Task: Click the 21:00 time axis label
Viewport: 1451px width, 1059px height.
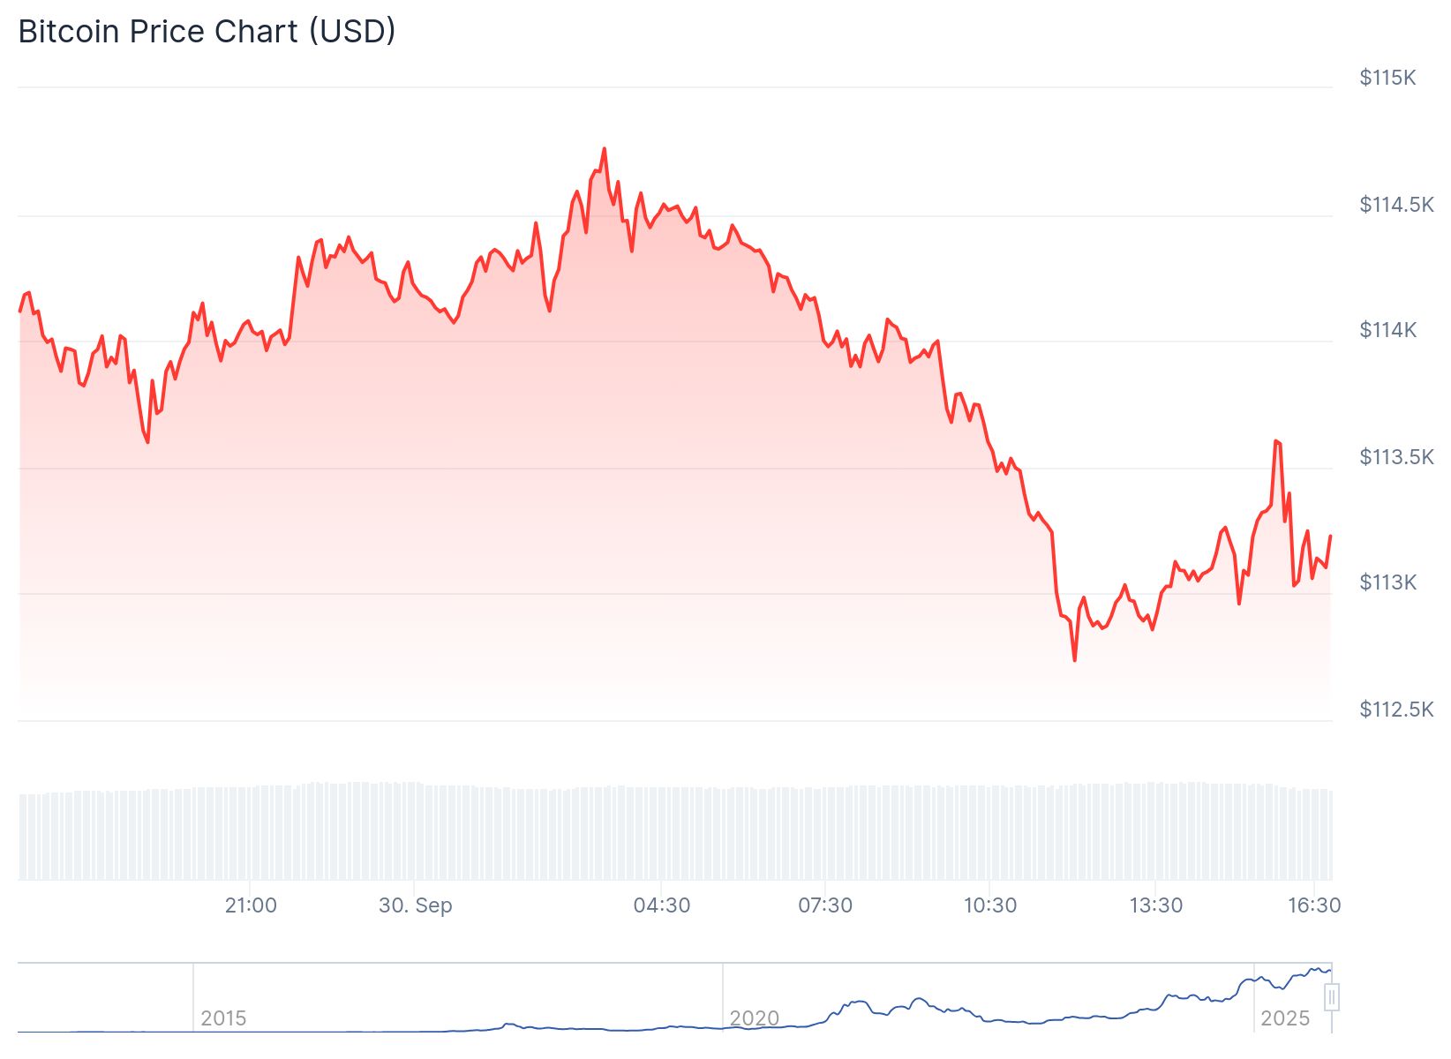Action: tap(251, 905)
